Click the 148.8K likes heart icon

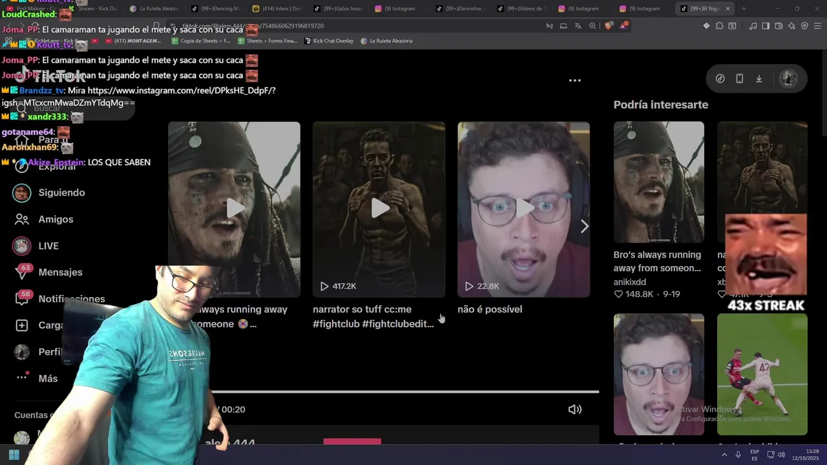point(618,294)
